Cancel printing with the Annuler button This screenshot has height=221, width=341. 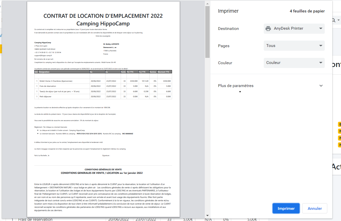click(315, 208)
